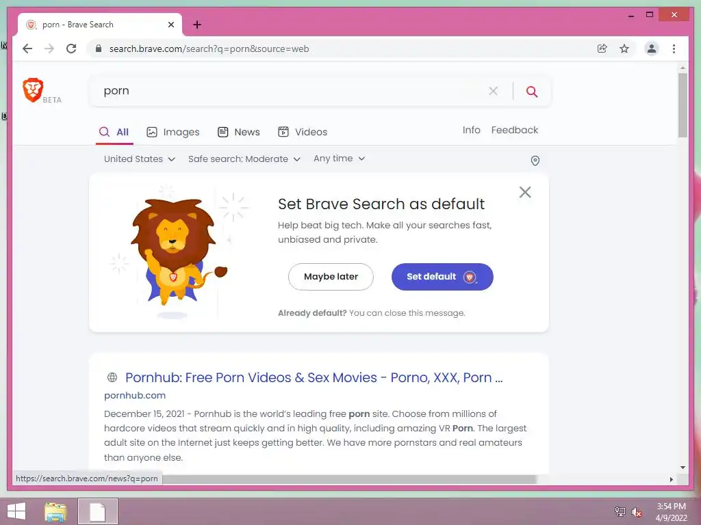
Task: Click the horizontal scrollbar right arrow
Action: (x=671, y=479)
